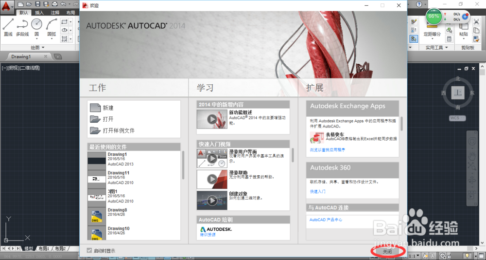The image size is (486, 260).
Task: Open the Ellipse tool dropdown arrow
Action: tap(70, 30)
